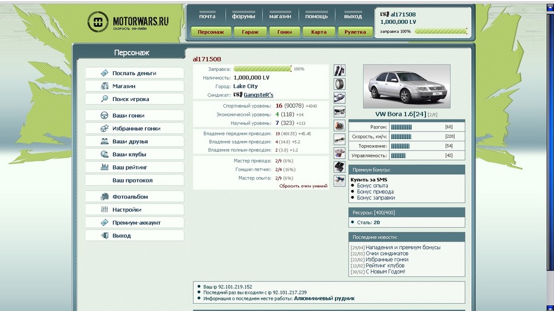Click the bar chart icon beside Ваш рейтинг
The image size is (554, 311).
pyautogui.click(x=104, y=167)
